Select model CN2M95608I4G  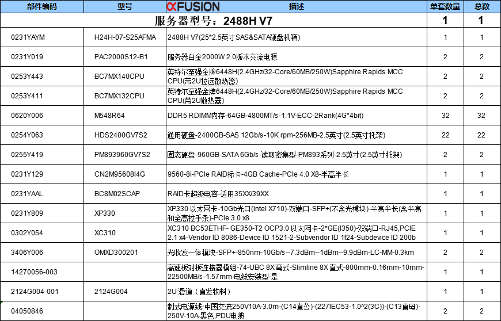(x=120, y=174)
